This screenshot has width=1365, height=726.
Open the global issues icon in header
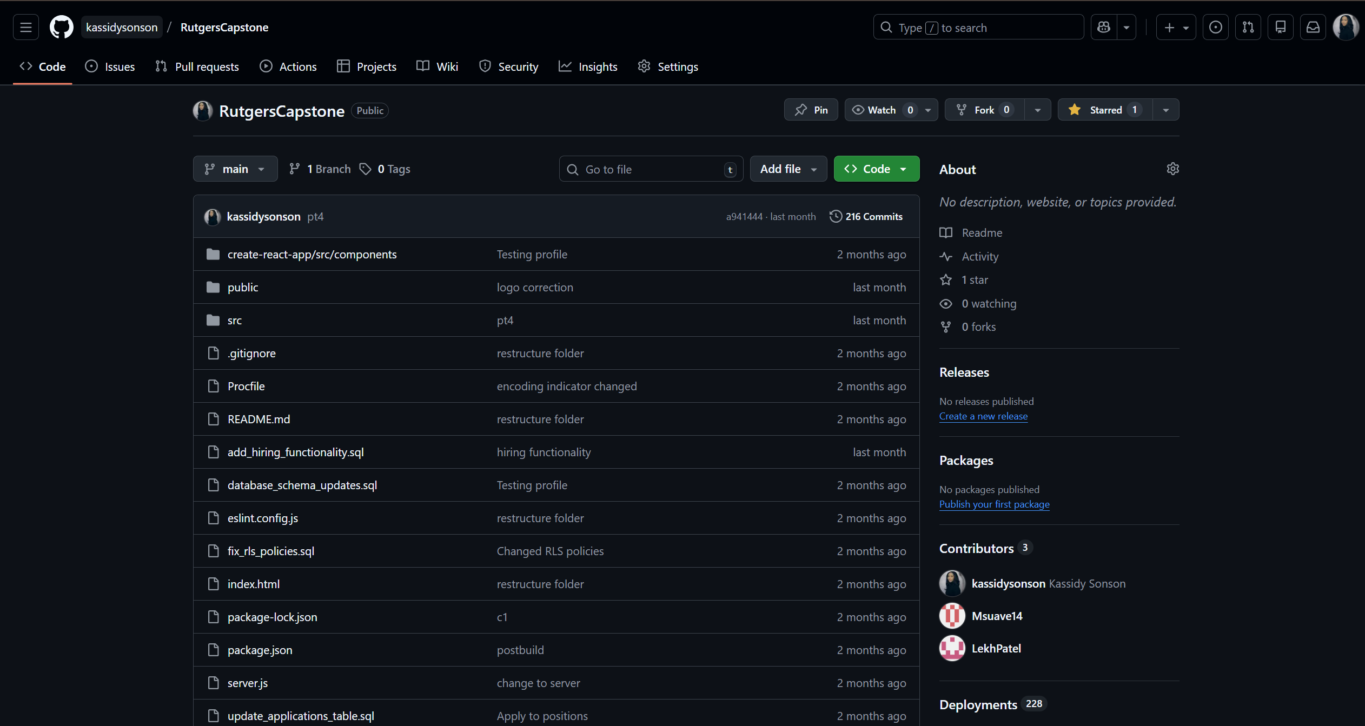(x=1215, y=27)
